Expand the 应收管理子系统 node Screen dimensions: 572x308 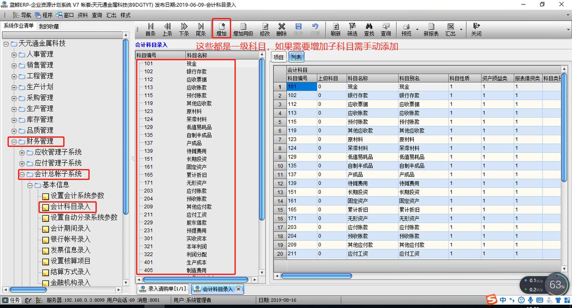tap(22, 152)
